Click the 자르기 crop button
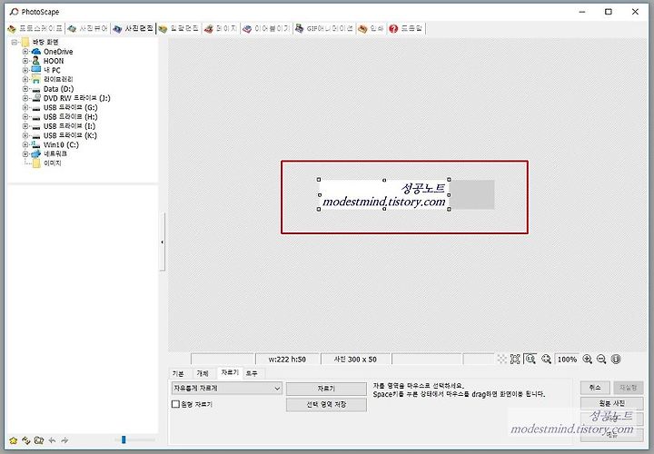This screenshot has width=654, height=454. coord(326,388)
